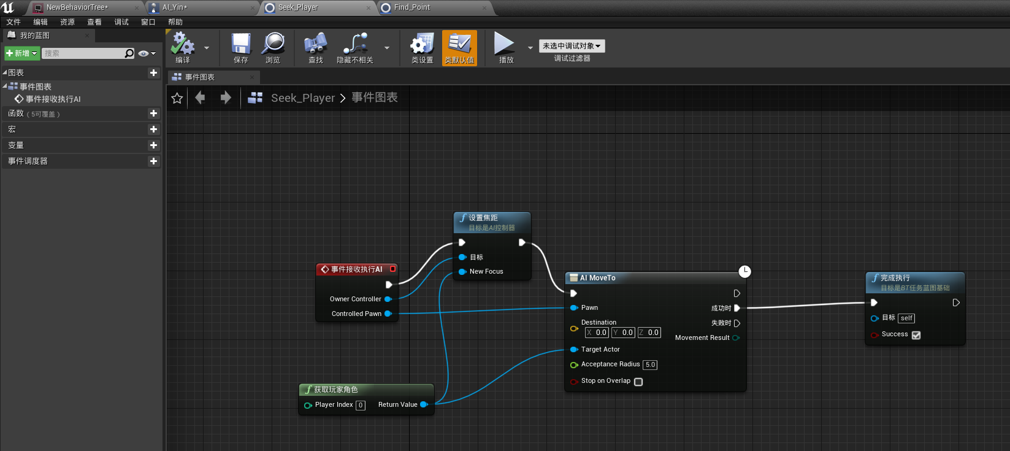Click the clock latent icon on AI MoveTo

[x=744, y=271]
